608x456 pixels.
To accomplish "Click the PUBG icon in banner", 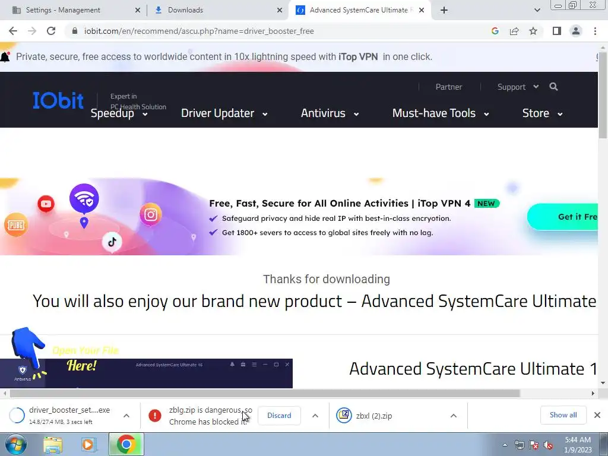I will click(16, 225).
